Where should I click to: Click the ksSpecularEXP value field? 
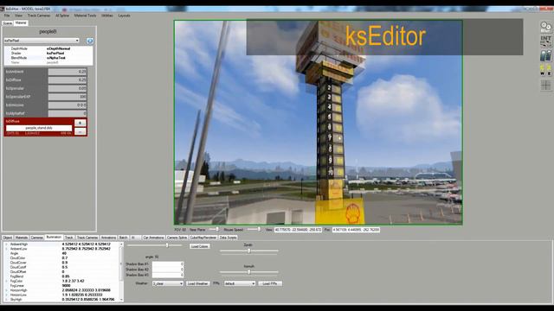click(68, 97)
